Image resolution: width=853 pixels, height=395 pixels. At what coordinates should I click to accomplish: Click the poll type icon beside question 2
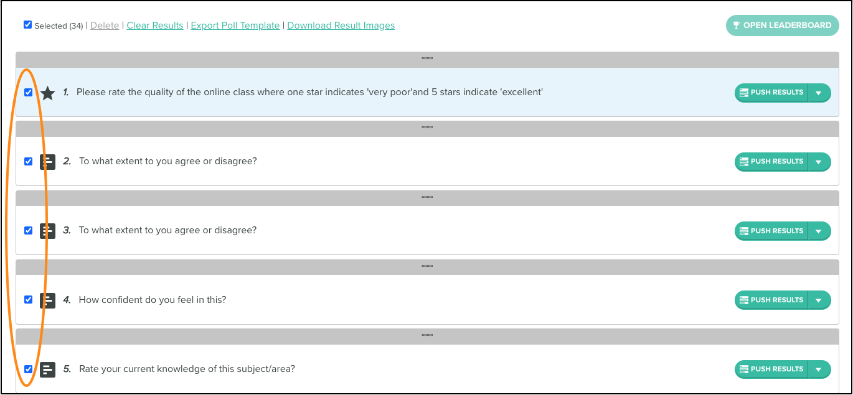pyautogui.click(x=48, y=162)
